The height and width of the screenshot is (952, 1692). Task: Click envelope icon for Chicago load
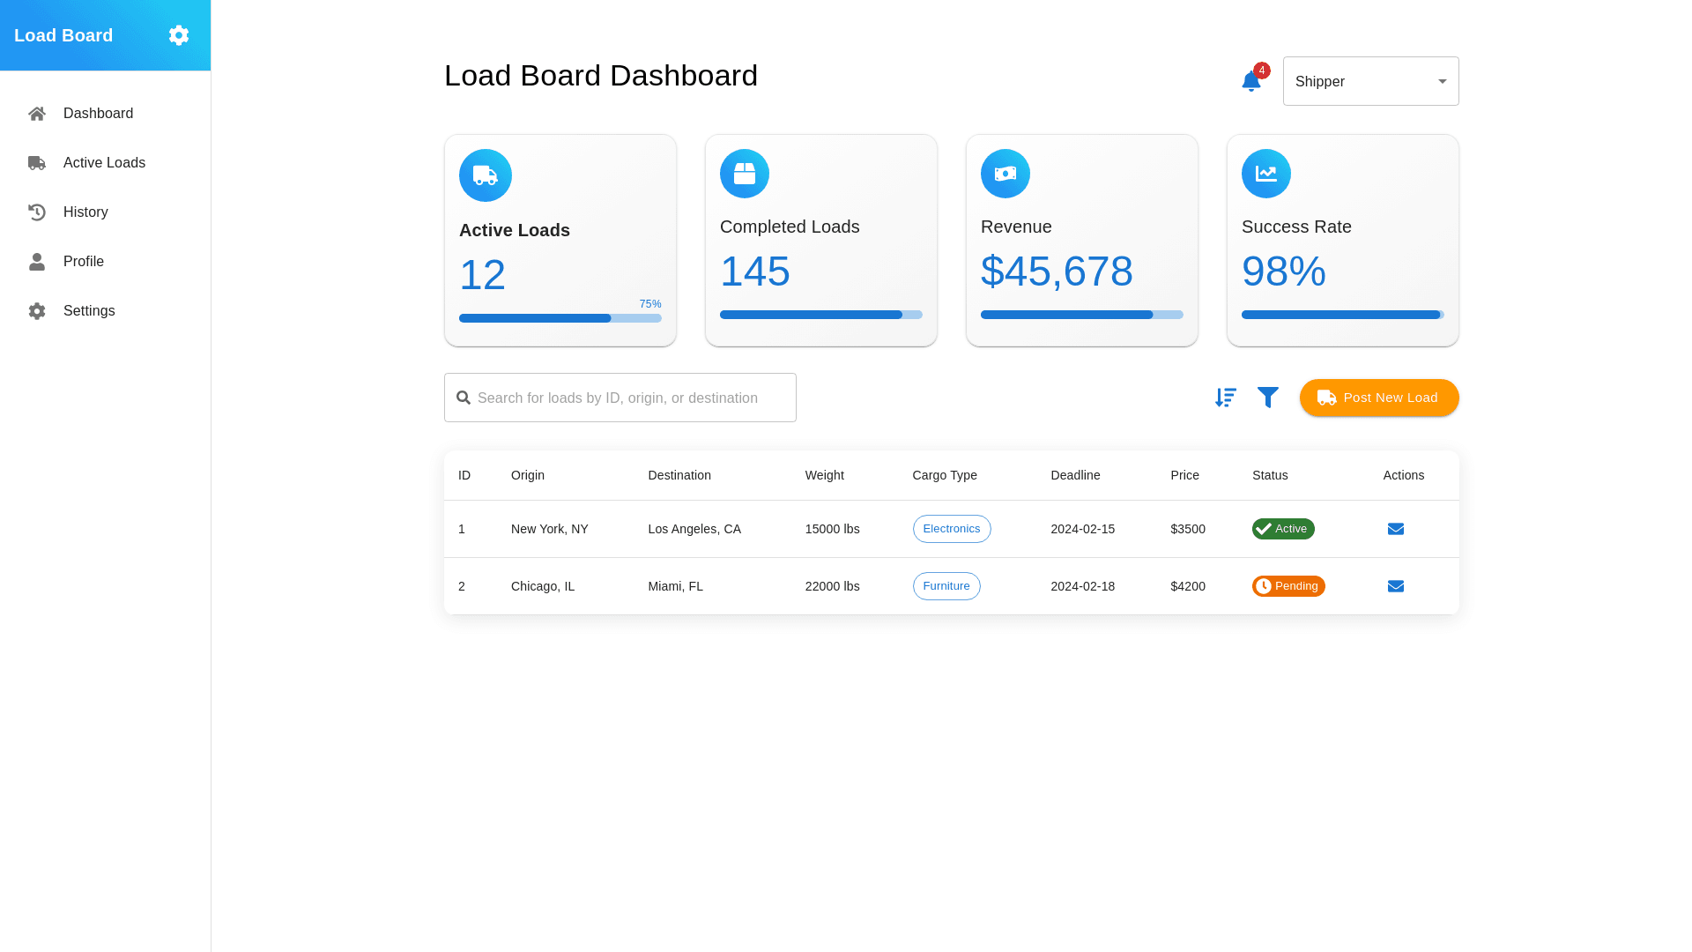[1395, 586]
